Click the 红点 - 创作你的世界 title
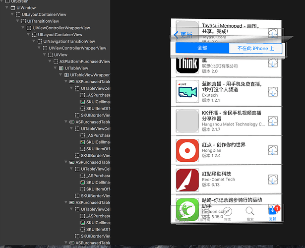The image size is (305, 248). (x=224, y=145)
